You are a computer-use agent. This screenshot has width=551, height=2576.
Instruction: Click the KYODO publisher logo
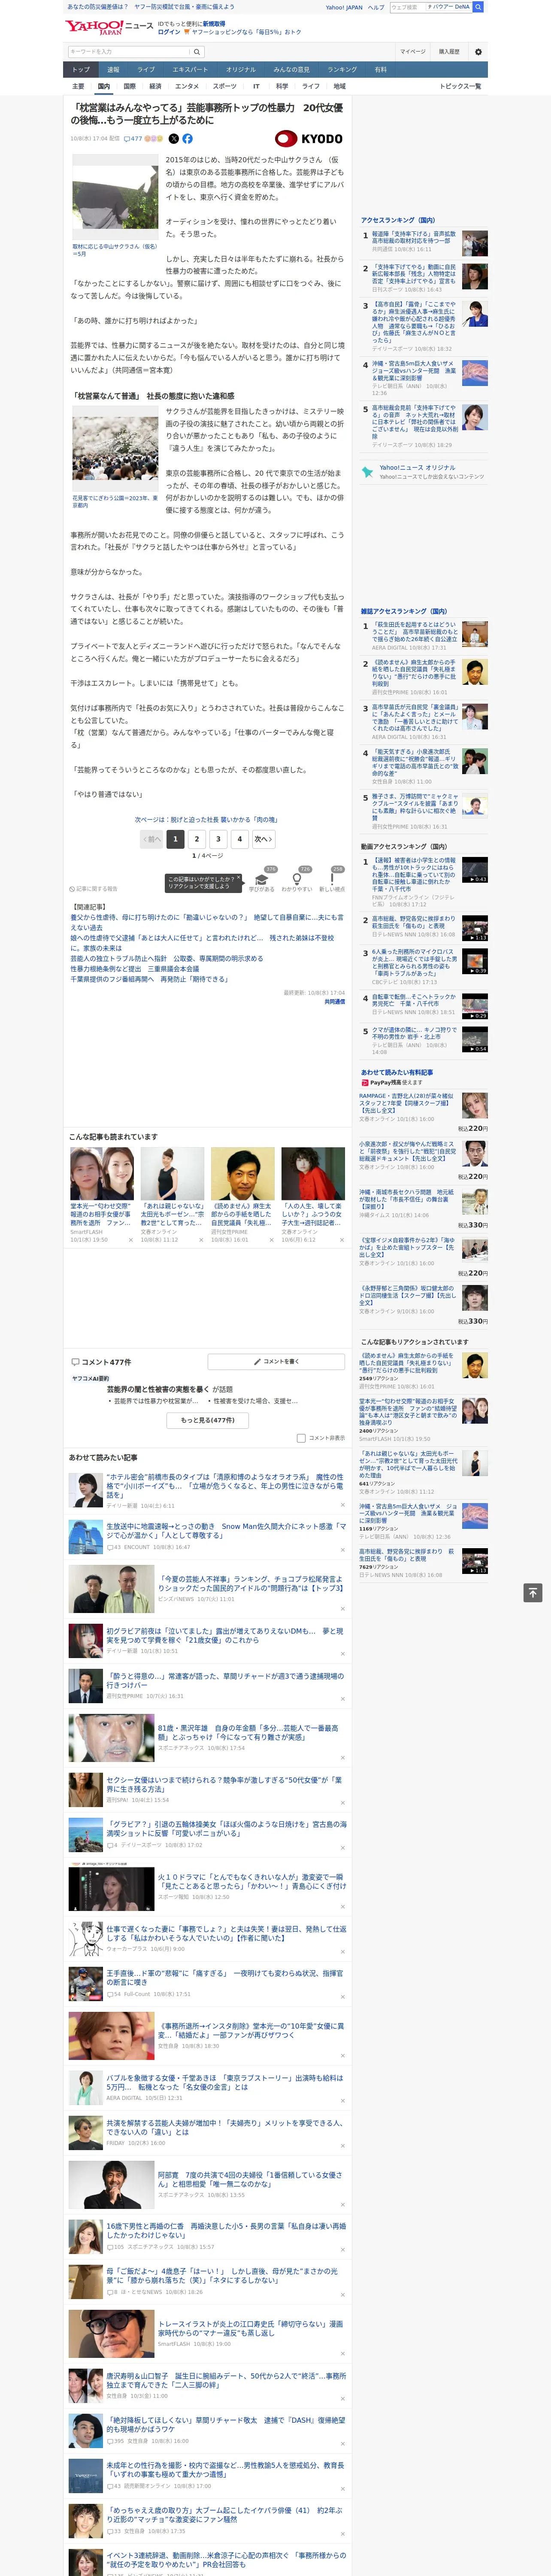pos(309,139)
